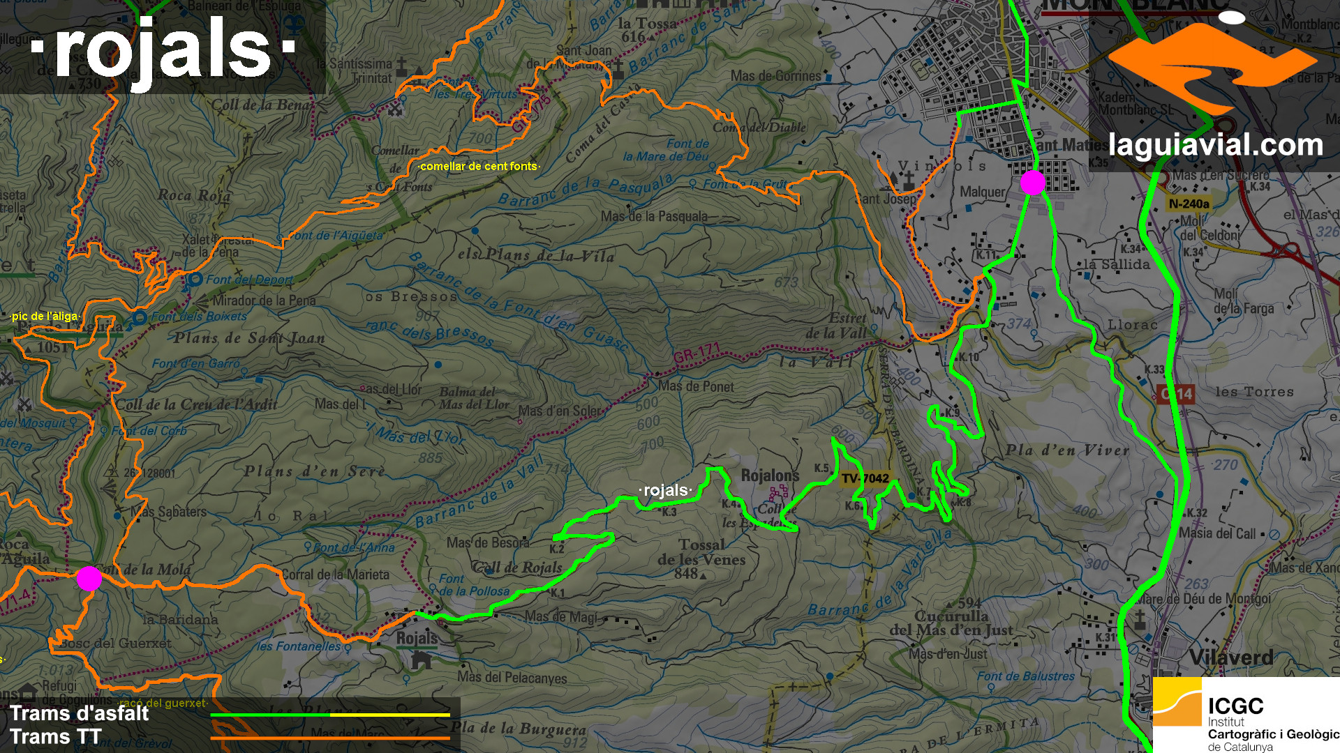Click the yellow N-240a road label
This screenshot has height=753, width=1340.
(x=1189, y=204)
